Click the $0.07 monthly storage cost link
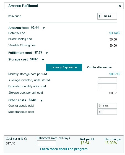 (x=113, y=74)
